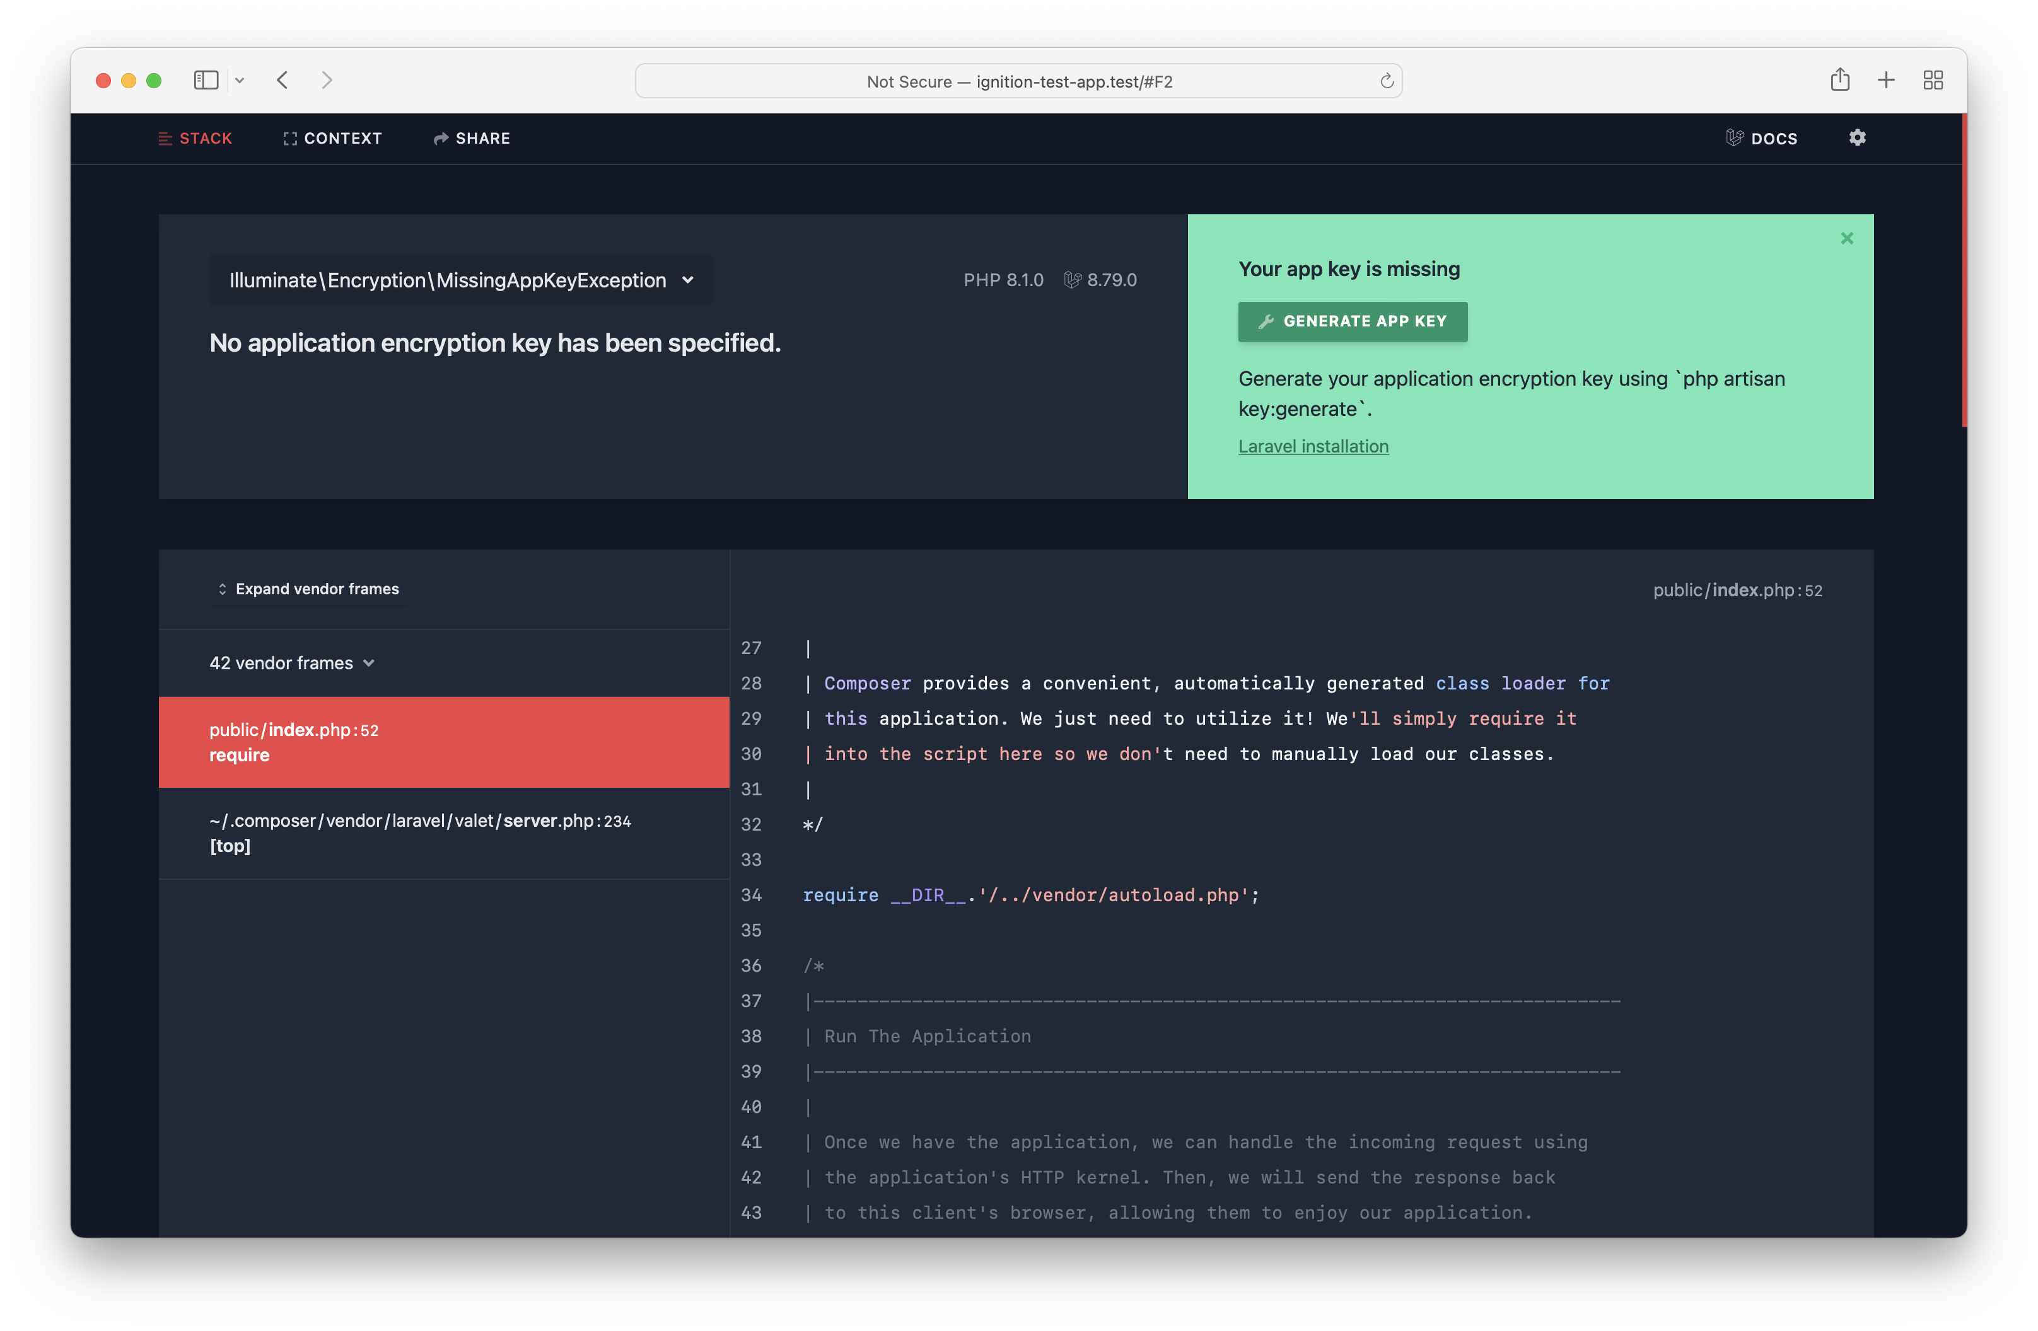Viewport: 2038px width, 1331px height.
Task: Toggle the browser navigation back button
Action: (x=281, y=80)
